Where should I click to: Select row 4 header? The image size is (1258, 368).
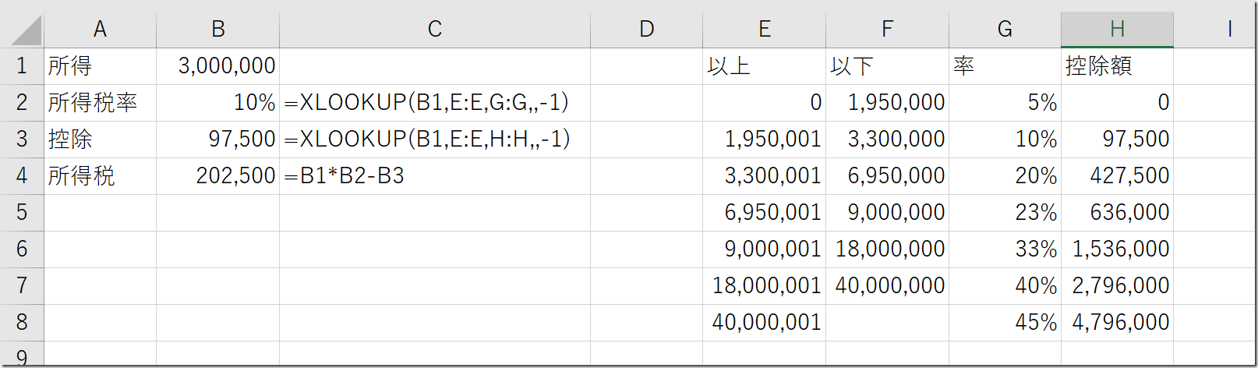point(22,176)
